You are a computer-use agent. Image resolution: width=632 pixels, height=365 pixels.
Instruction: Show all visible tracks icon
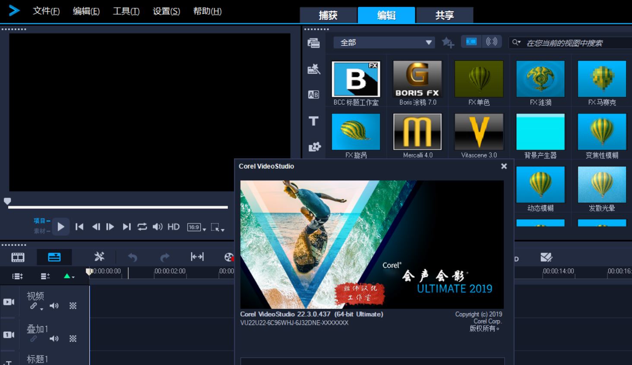(17, 276)
